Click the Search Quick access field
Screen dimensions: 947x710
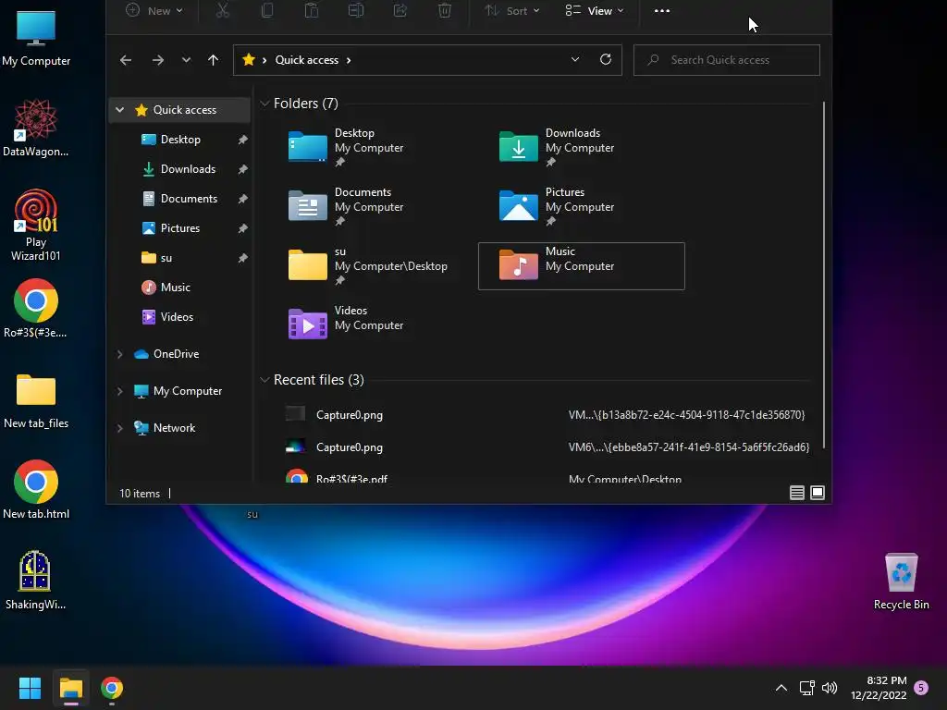coord(727,60)
